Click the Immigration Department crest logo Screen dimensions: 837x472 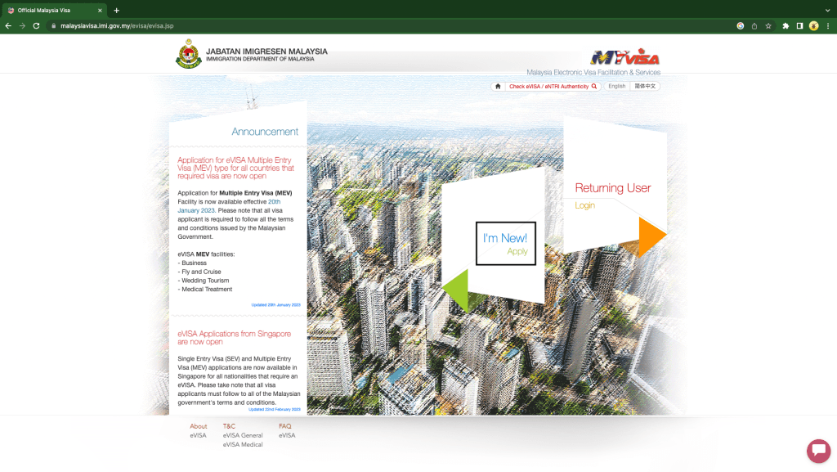click(x=189, y=54)
